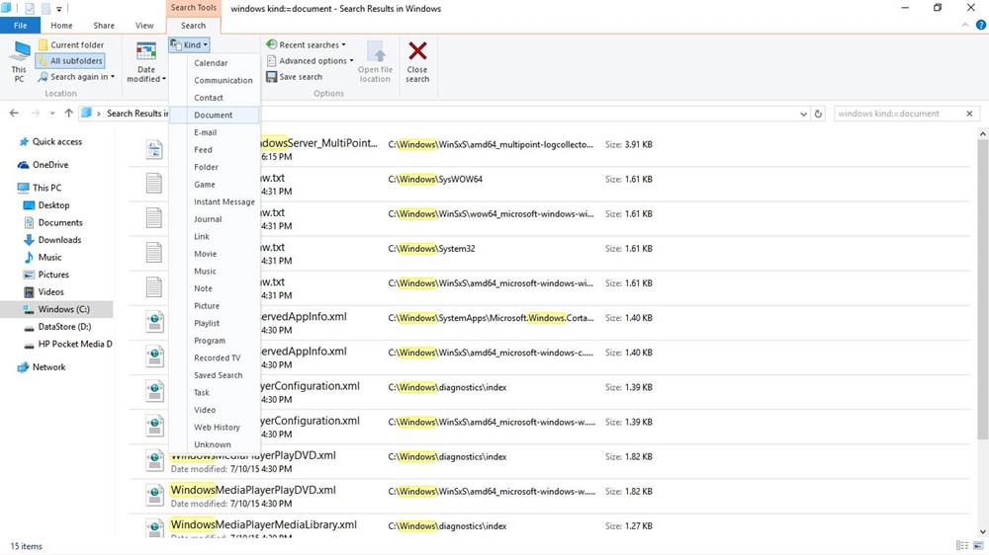Click the Close search red X icon
This screenshot has height=555, width=989.
[417, 50]
